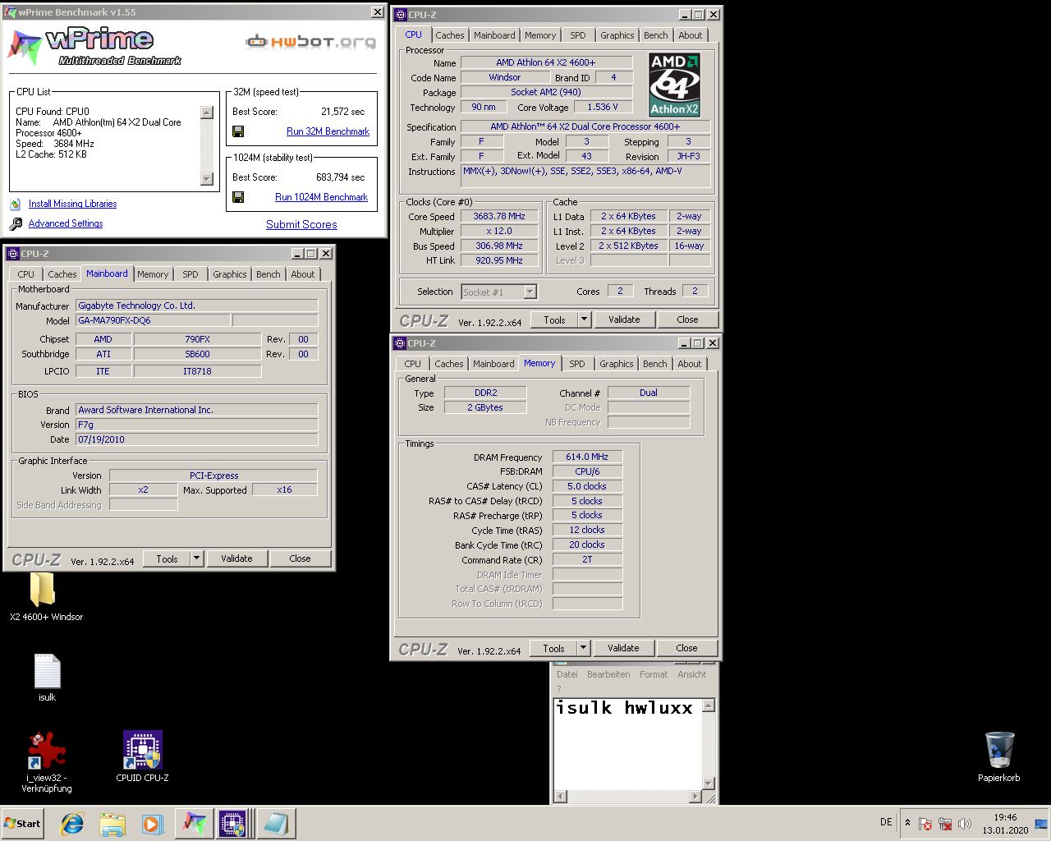Viewport: 1051px width, 841px height.
Task: Click Validate in CPU tab window
Action: point(624,319)
